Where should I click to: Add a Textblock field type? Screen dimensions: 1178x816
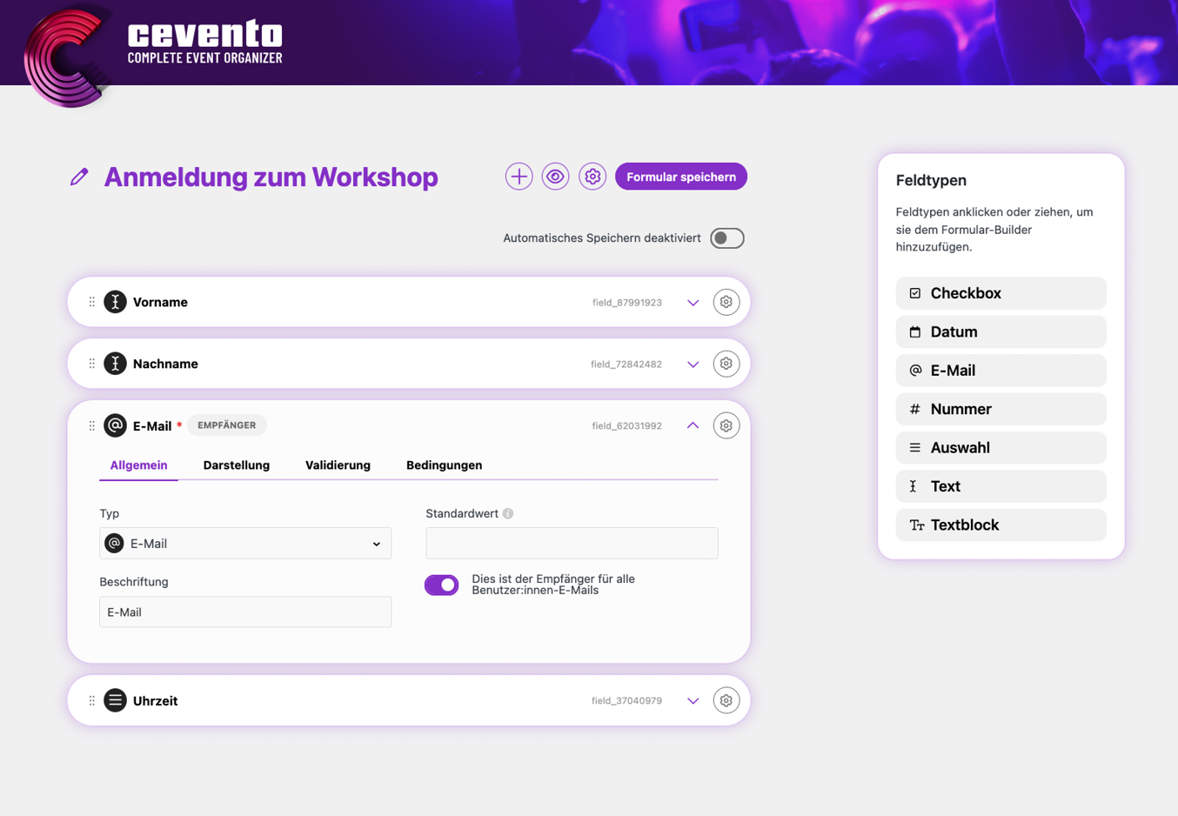1001,525
